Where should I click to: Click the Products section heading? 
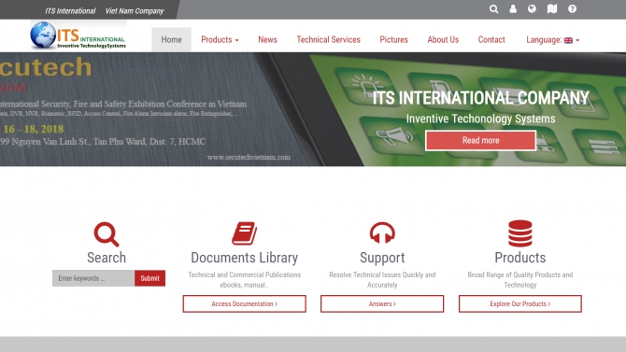tap(520, 258)
